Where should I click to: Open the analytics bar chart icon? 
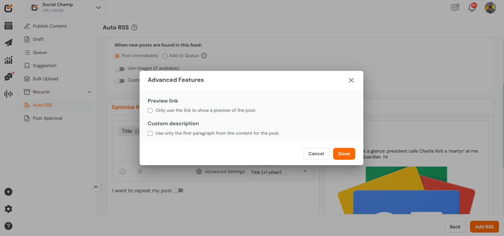(8, 60)
